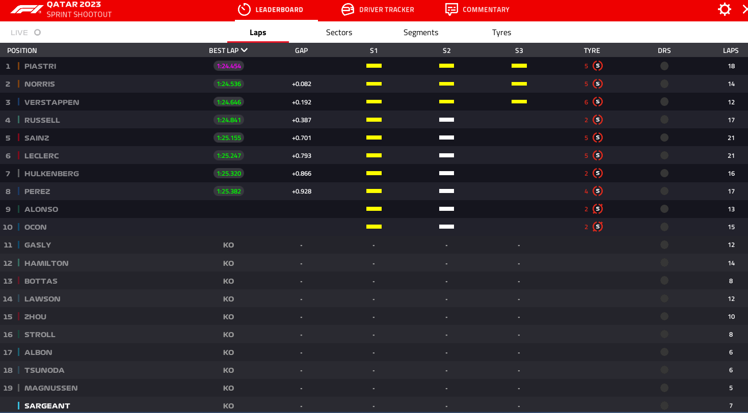This screenshot has height=413, width=748.
Task: Select Norris's best lap 1:24.536
Action: pyautogui.click(x=229, y=84)
